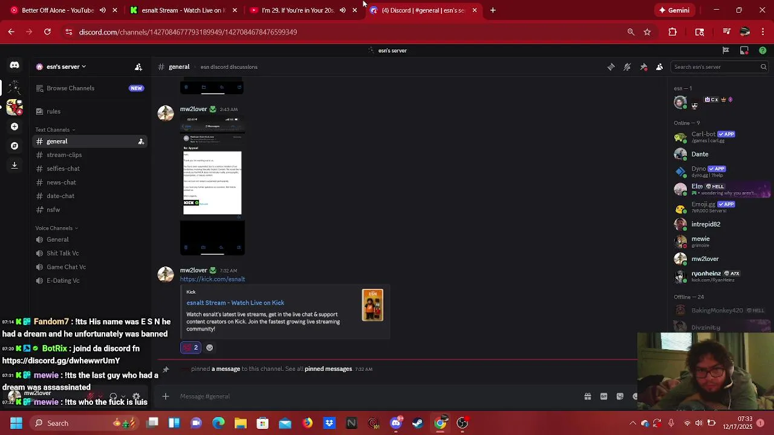774x435 pixels.
Task: Toggle the member list icon
Action: [660, 67]
